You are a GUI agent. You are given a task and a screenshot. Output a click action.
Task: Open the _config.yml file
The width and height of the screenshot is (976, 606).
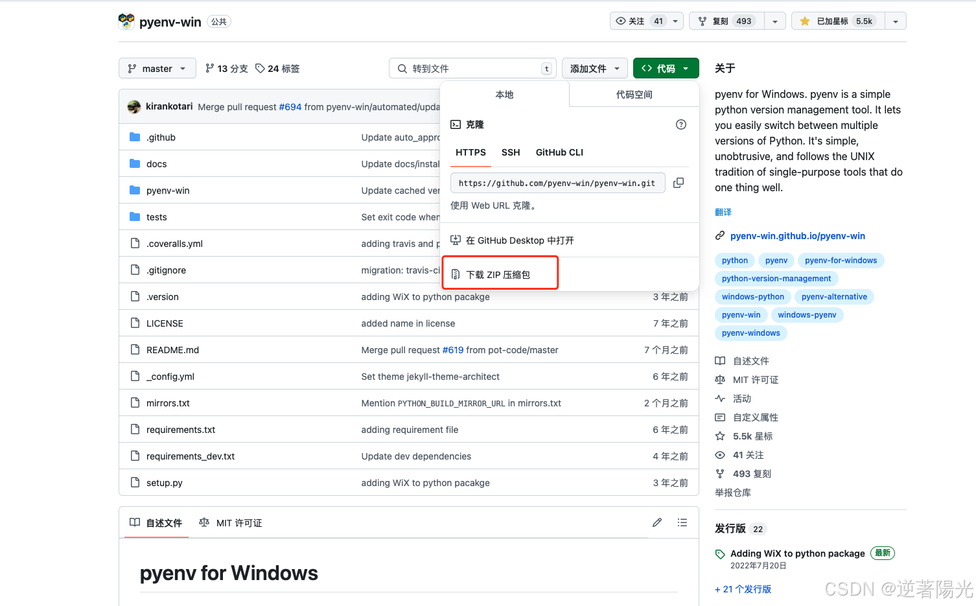coord(170,377)
